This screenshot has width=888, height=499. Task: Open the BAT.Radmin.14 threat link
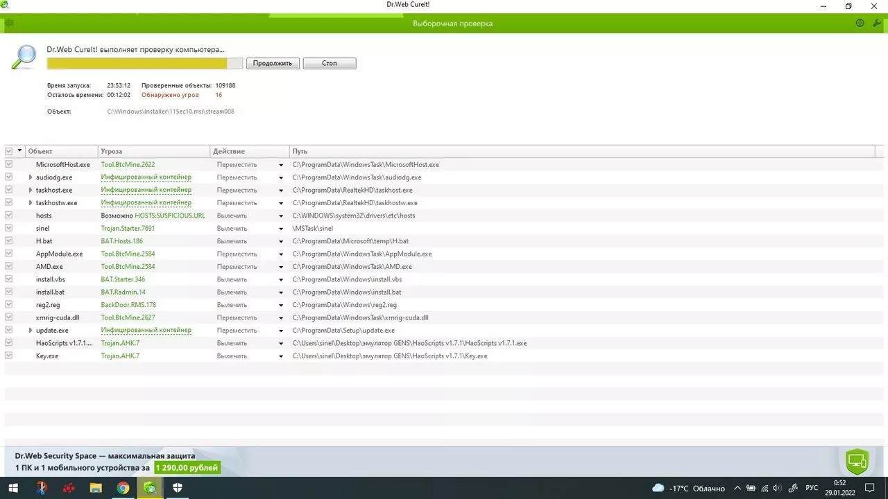click(123, 292)
